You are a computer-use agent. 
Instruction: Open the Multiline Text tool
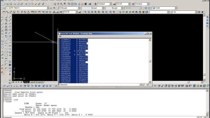coord(10,74)
